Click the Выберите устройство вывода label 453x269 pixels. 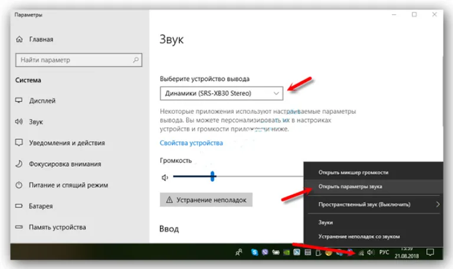coord(205,78)
